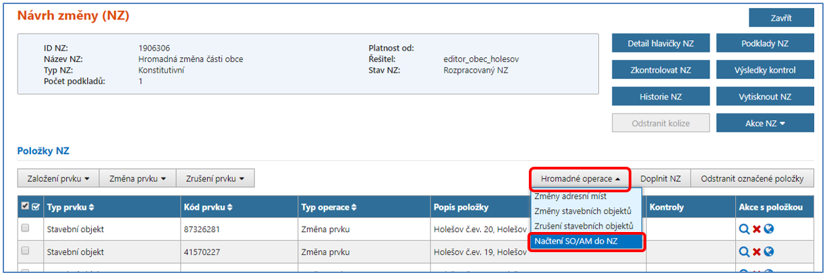Image resolution: width=827 pixels, height=275 pixels.
Task: Sort table by Typ prvku column arrows
Action: pyautogui.click(x=92, y=207)
